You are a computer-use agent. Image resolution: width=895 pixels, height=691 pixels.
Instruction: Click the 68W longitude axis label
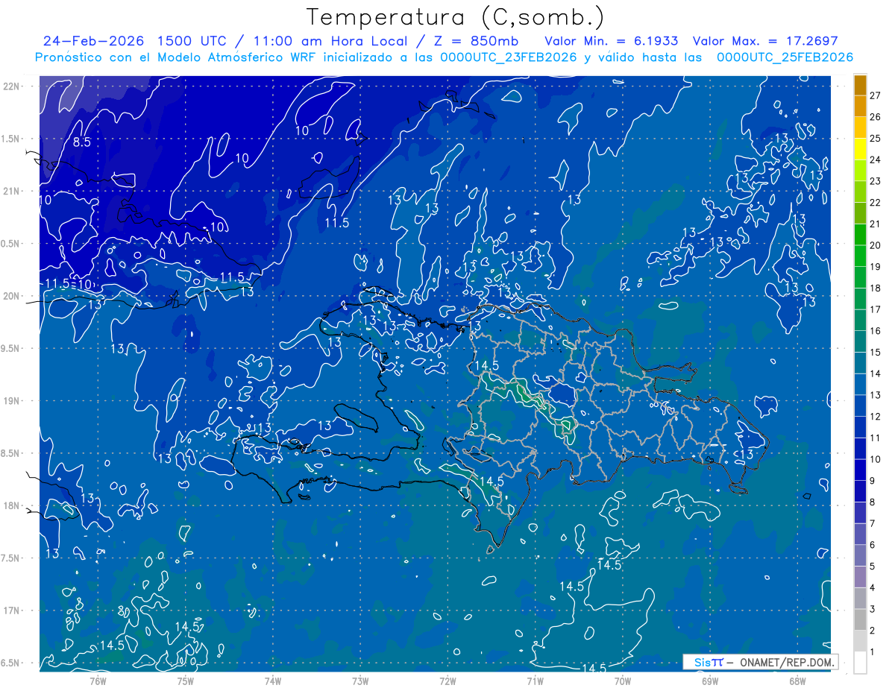797,681
